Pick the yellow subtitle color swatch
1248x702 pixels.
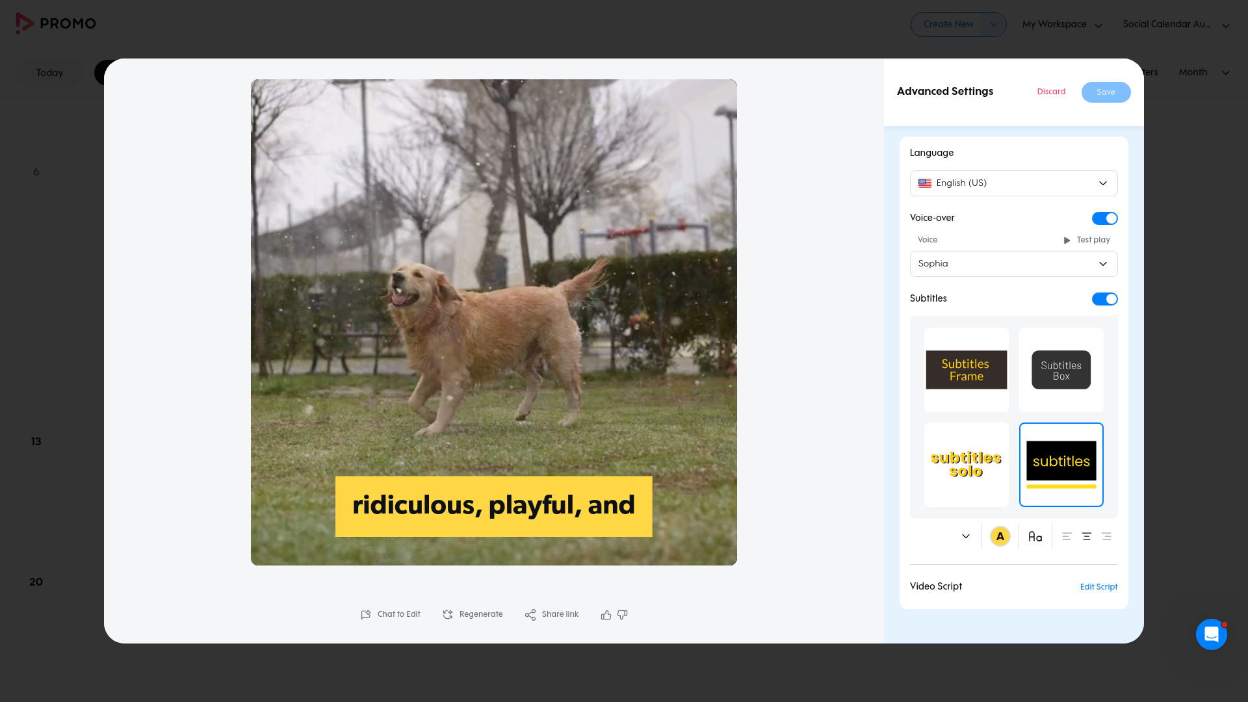click(1000, 537)
